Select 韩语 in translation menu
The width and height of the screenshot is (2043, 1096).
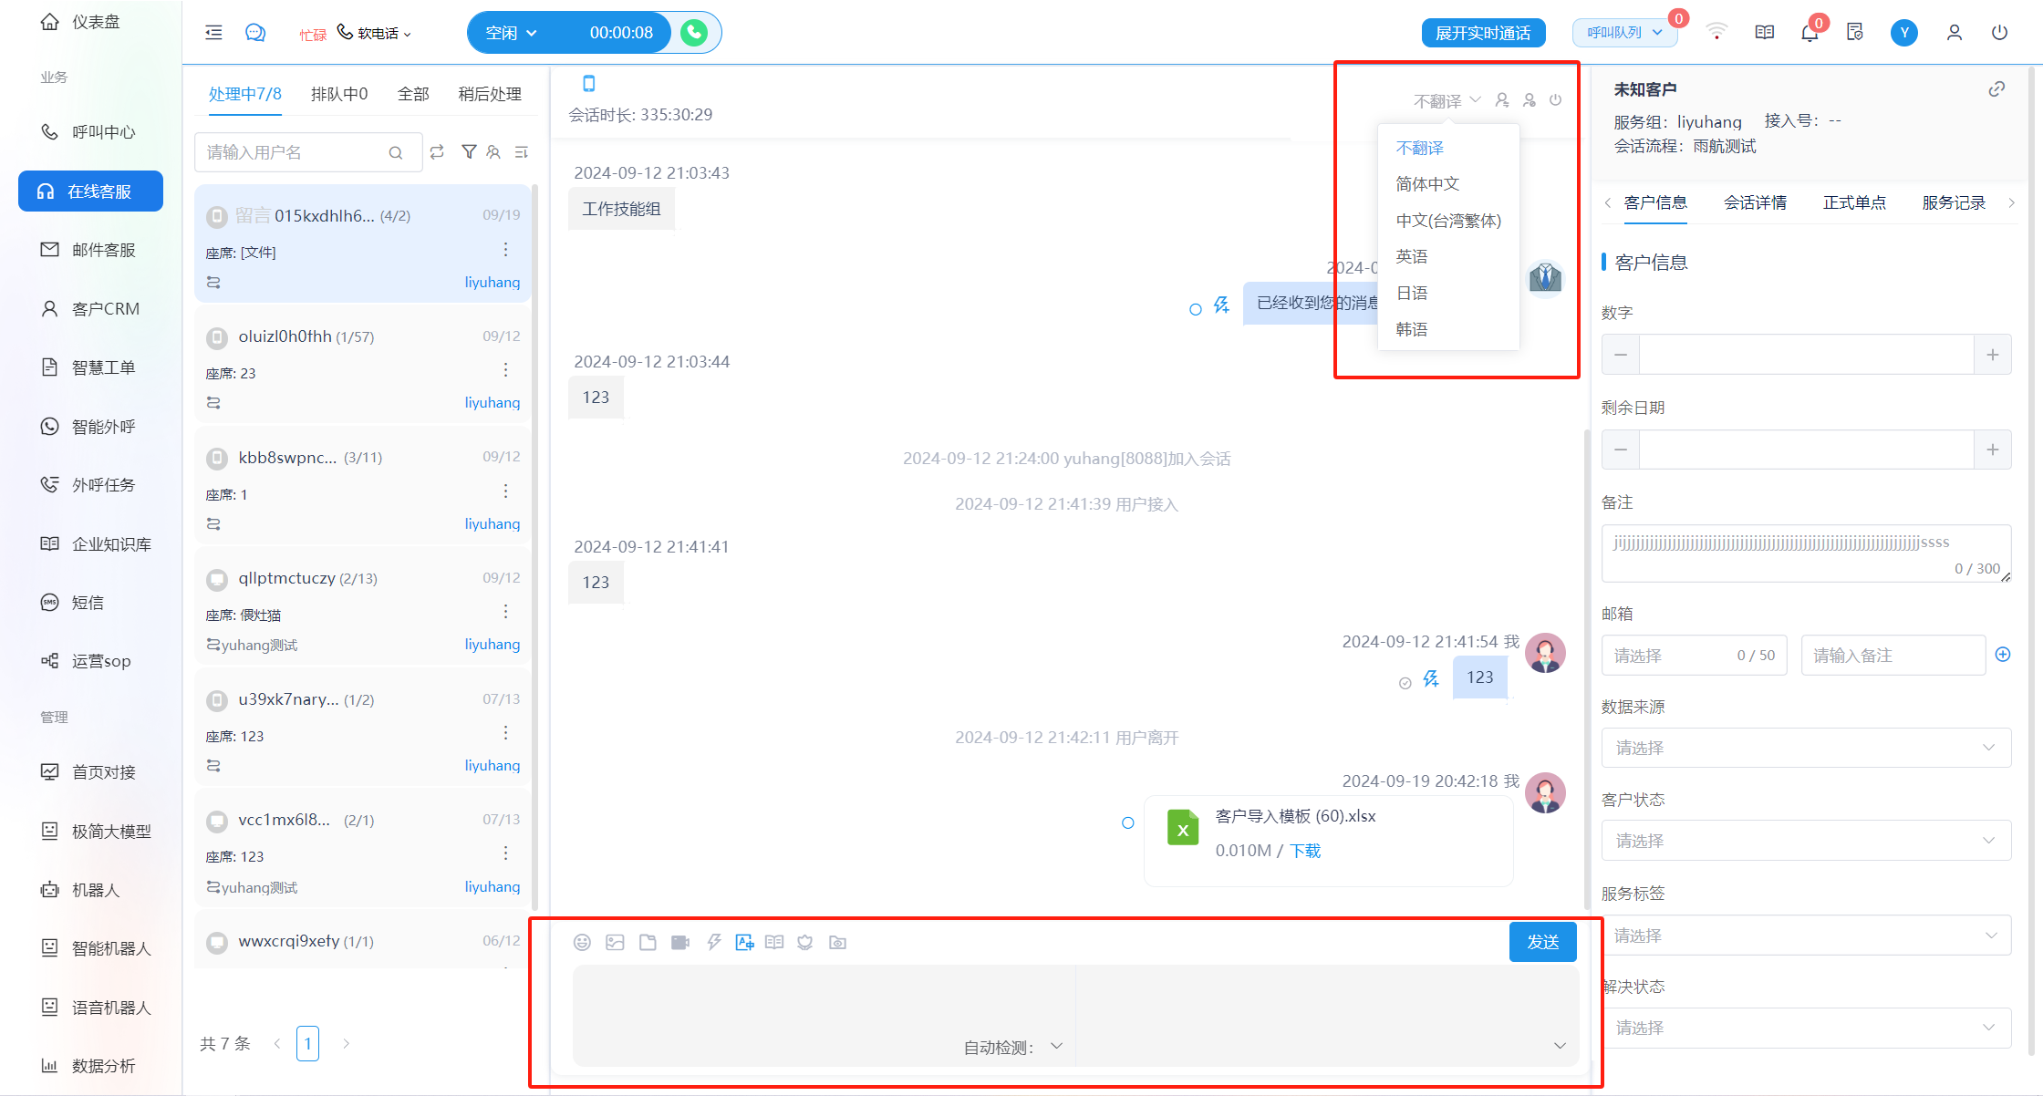click(x=1448, y=330)
